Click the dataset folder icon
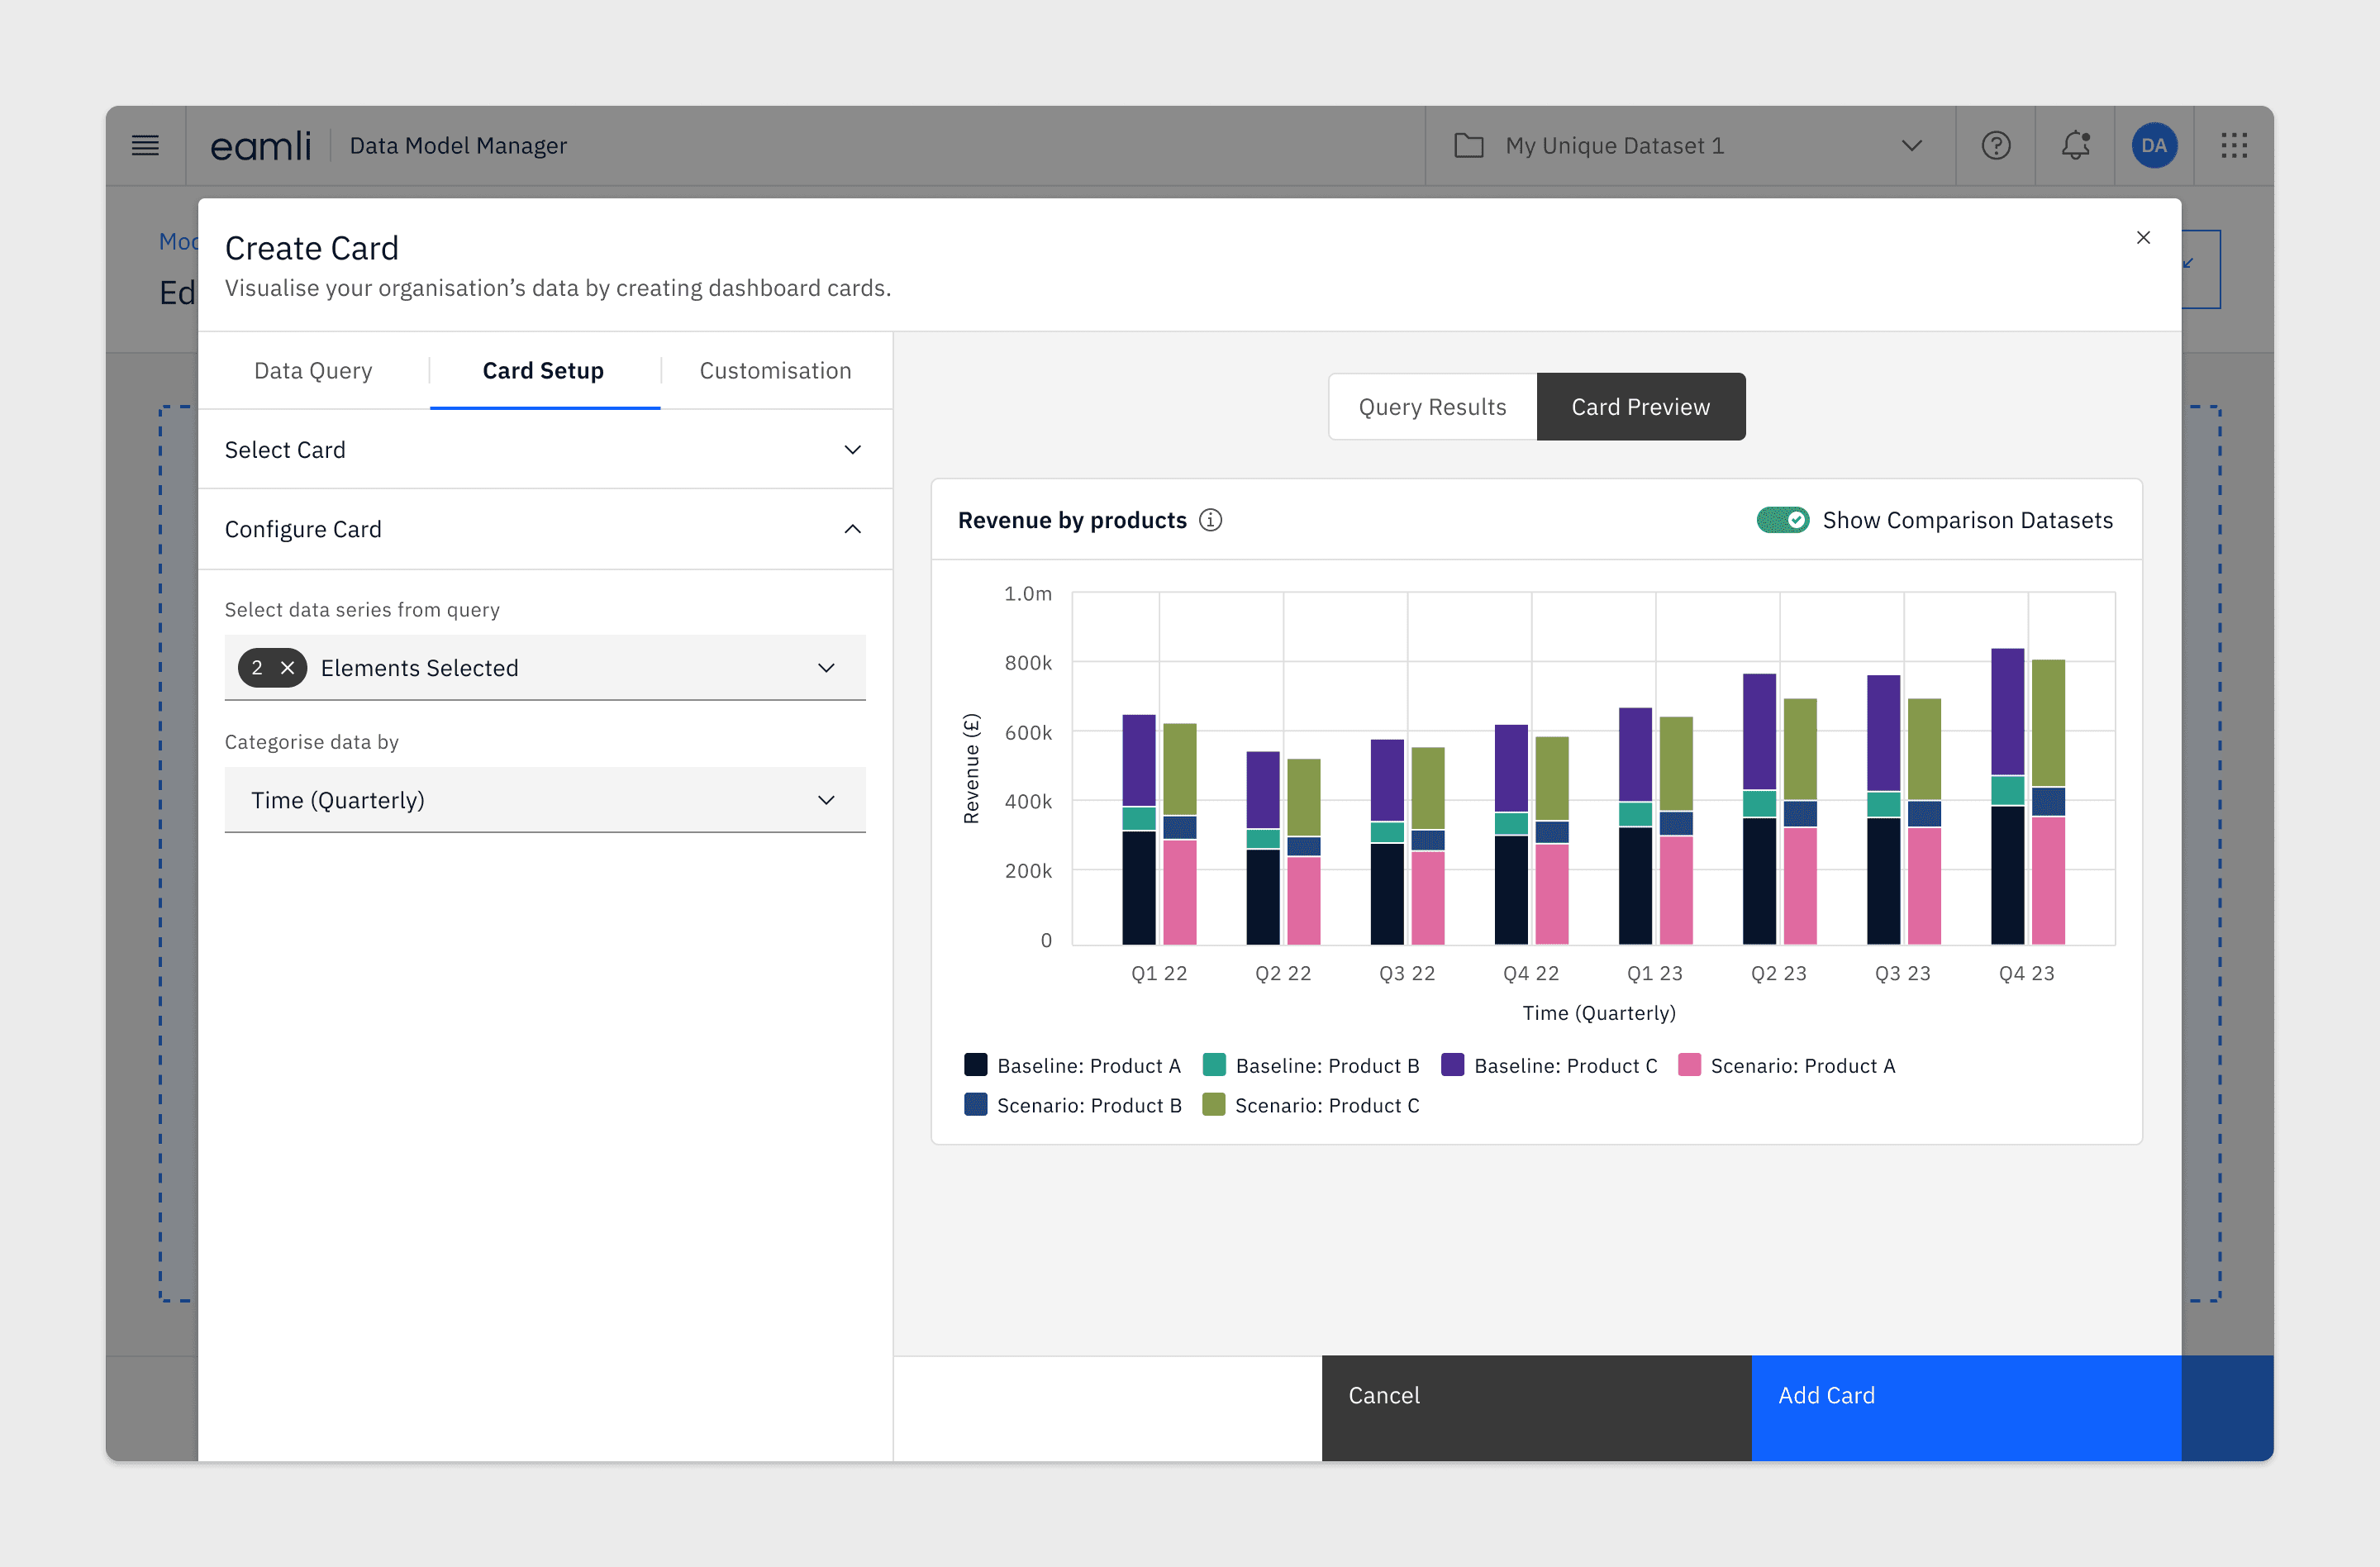Viewport: 2380px width, 1567px height. (x=1468, y=146)
